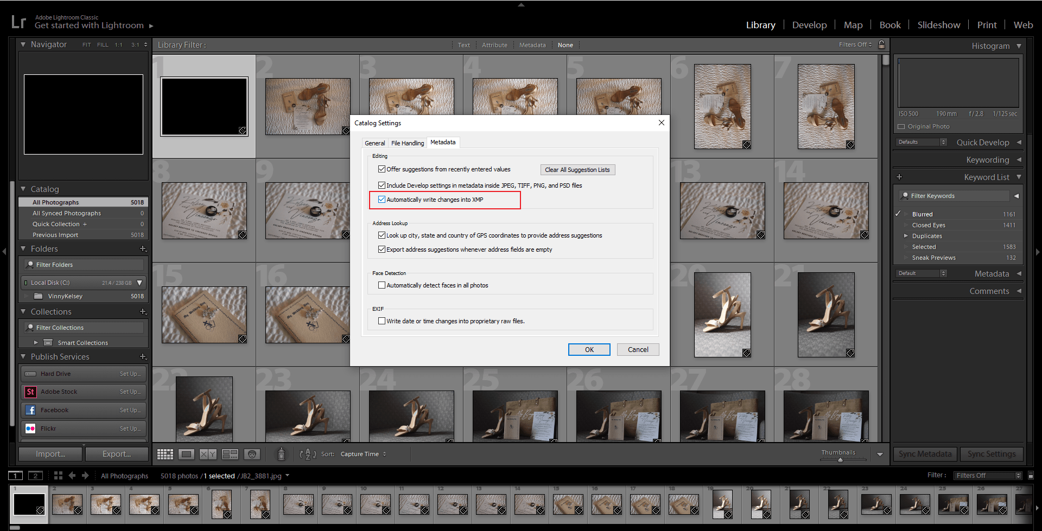The height and width of the screenshot is (531, 1042).
Task: Toggle sort direction A-Z icon
Action: [x=308, y=454]
